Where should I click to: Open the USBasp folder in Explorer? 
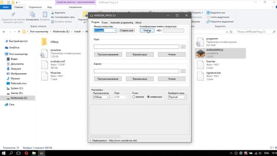point(44,42)
